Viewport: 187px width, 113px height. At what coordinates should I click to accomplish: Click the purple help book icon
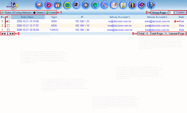(142, 5)
